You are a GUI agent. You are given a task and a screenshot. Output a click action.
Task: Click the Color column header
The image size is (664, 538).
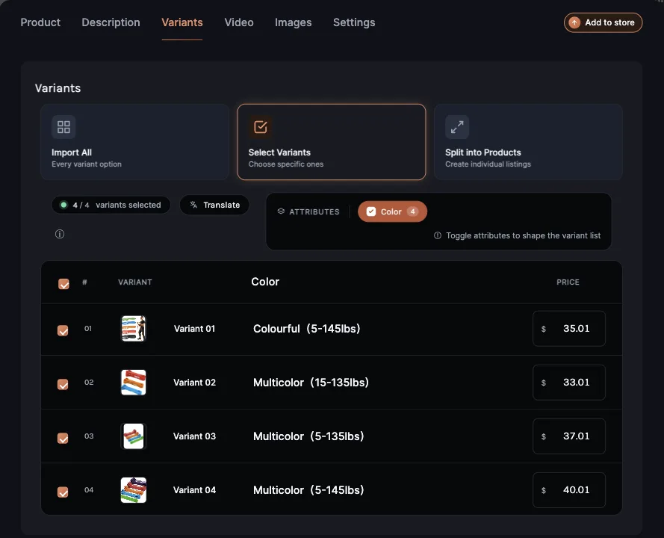point(265,282)
